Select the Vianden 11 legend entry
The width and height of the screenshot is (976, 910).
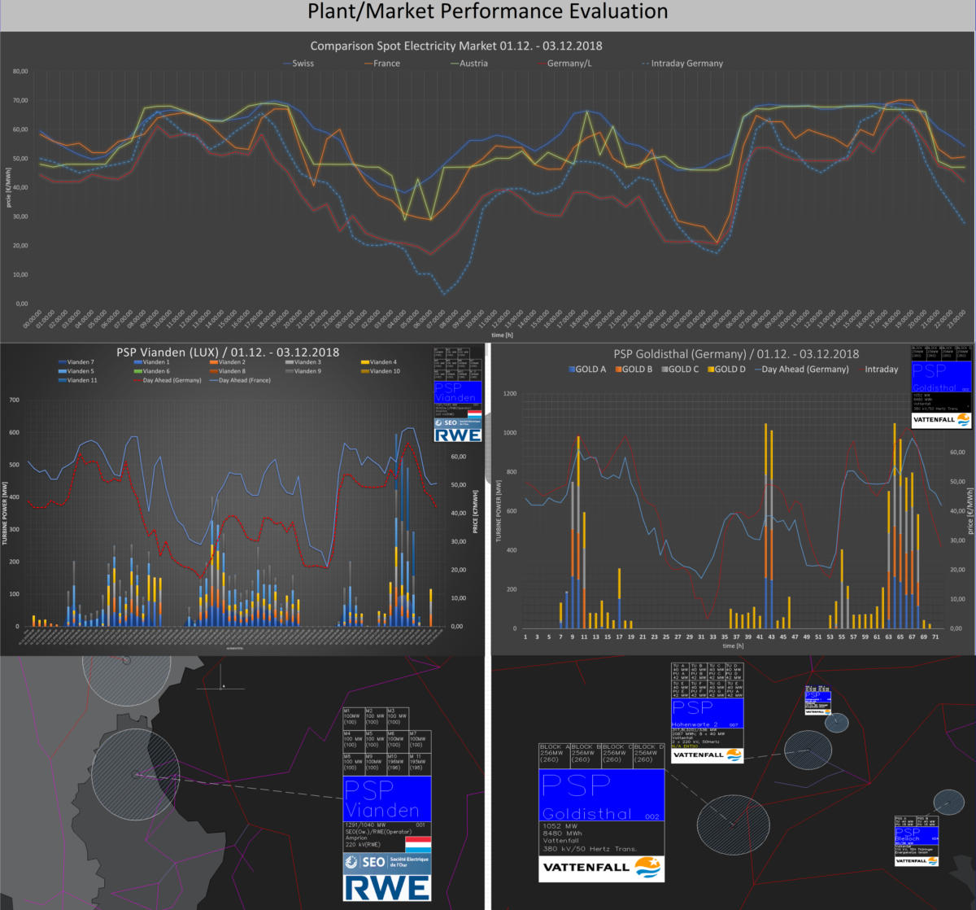pyautogui.click(x=78, y=380)
